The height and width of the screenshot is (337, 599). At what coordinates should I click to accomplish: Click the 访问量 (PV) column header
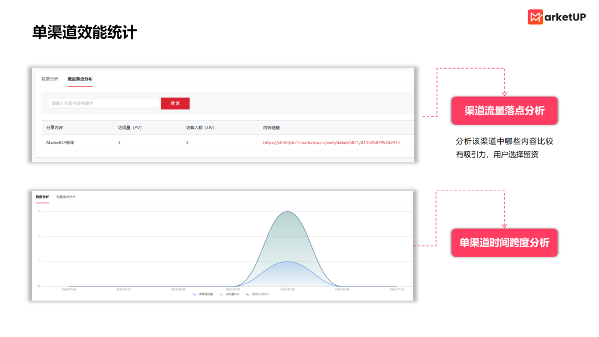coord(129,127)
